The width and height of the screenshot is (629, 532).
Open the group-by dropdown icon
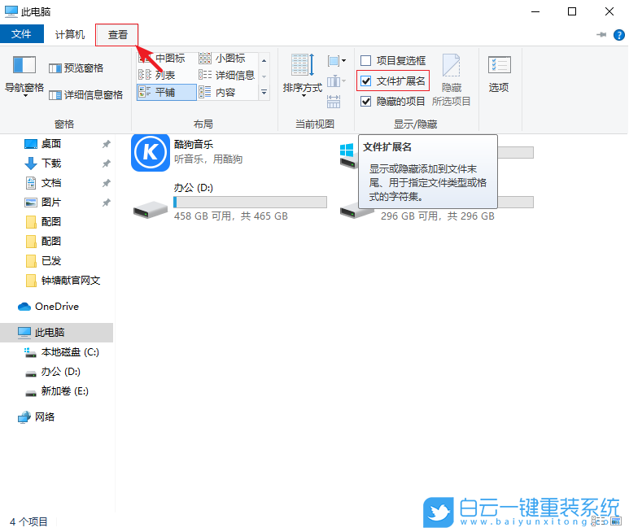[337, 61]
